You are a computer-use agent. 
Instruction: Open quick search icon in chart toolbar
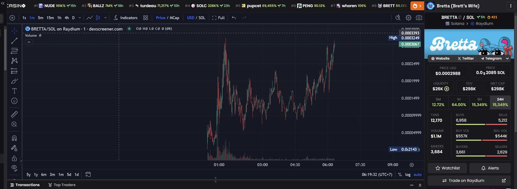tap(398, 18)
